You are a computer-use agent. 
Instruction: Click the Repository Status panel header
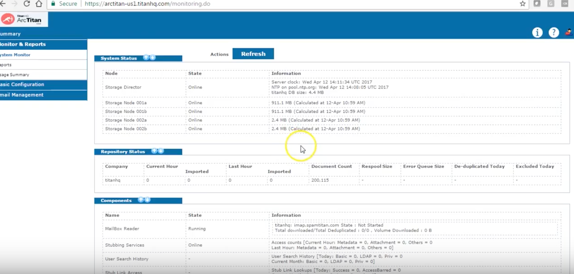(x=138, y=152)
